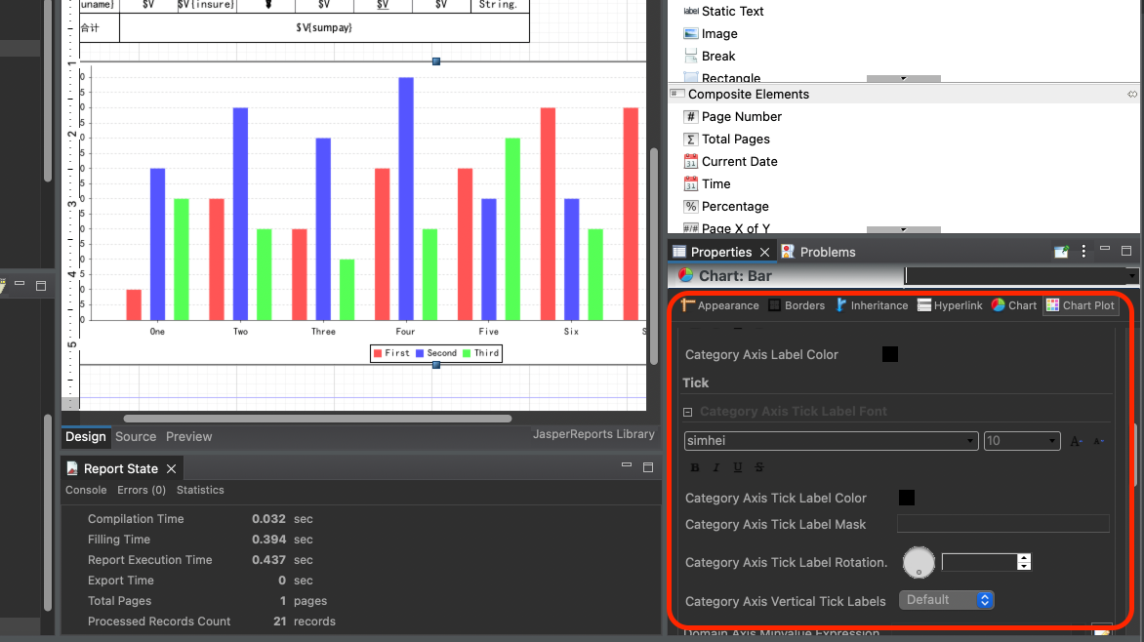
Task: Click the pin properties view icon
Action: pyautogui.click(x=1061, y=252)
